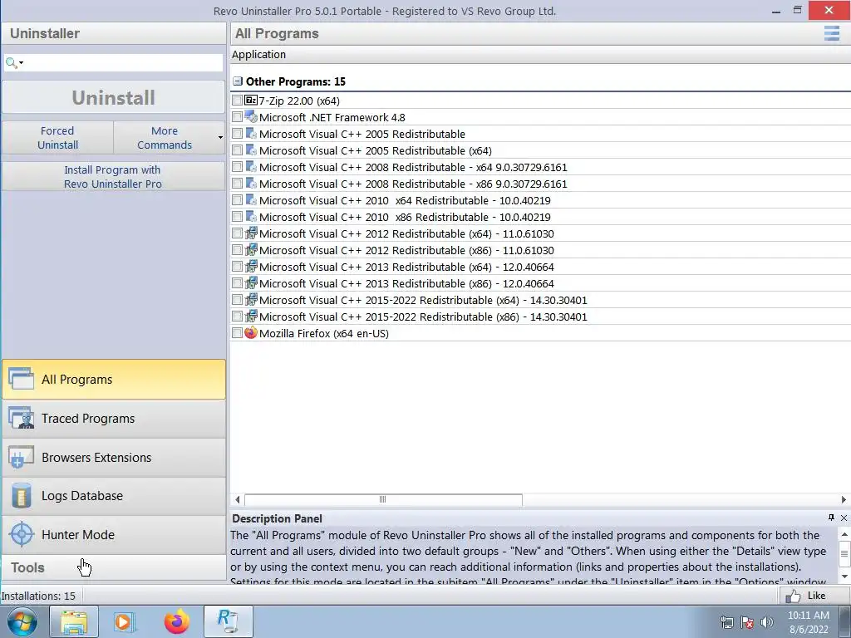Image resolution: width=851 pixels, height=638 pixels.
Task: Open the search options dropdown arrow
Action: [21, 63]
